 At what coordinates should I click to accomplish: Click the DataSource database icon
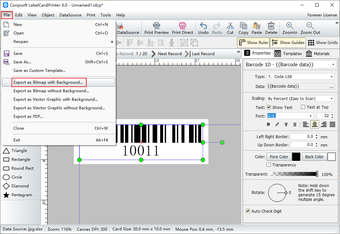[120, 26]
